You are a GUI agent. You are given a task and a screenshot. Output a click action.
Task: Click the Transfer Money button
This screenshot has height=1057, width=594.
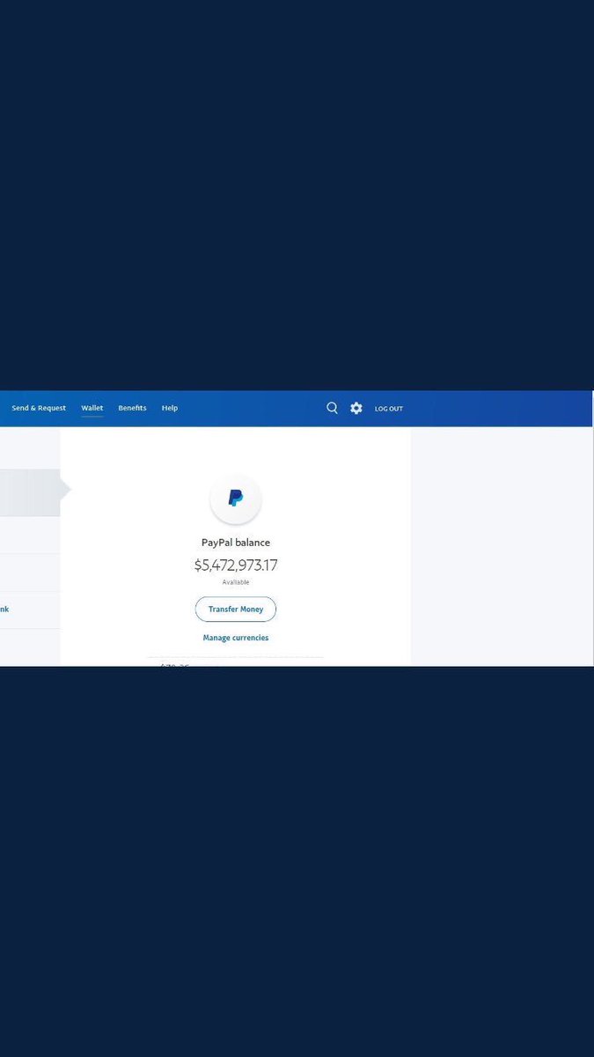coord(236,610)
